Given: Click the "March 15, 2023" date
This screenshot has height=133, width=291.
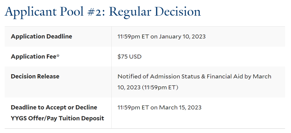Looking at the screenshot, I should click(x=180, y=107).
